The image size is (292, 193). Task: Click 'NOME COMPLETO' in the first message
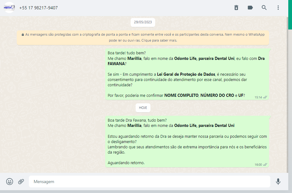[182, 95]
